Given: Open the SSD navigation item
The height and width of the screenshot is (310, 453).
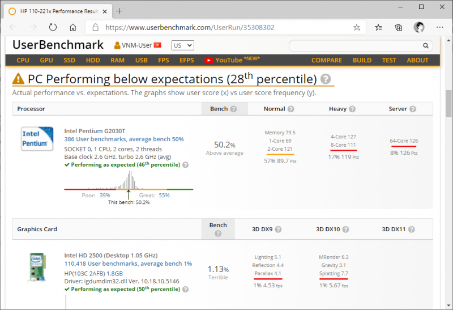Looking at the screenshot, I should click(x=69, y=60).
